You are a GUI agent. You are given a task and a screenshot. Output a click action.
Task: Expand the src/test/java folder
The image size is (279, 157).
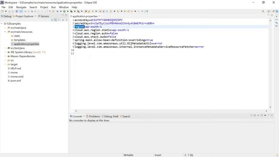tap(5, 48)
